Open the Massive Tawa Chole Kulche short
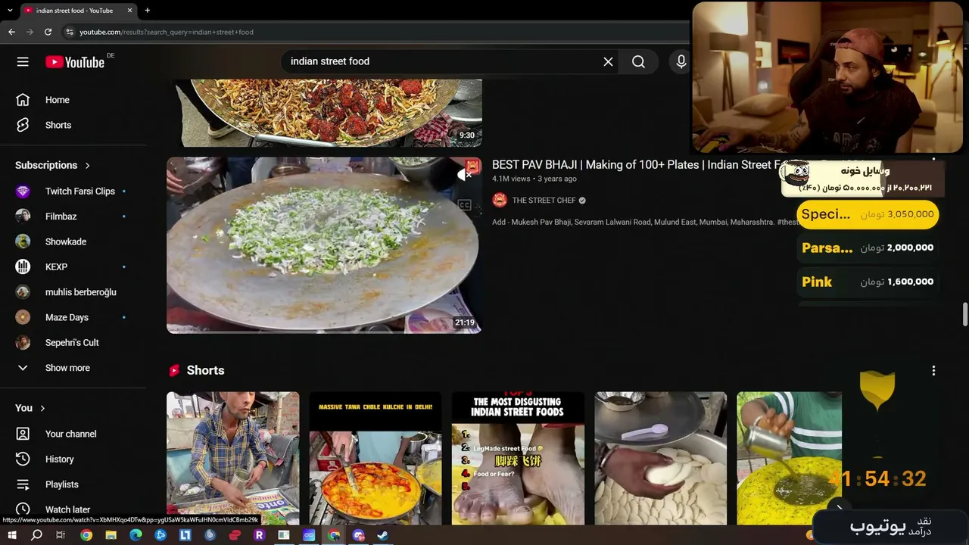The height and width of the screenshot is (545, 969). click(x=375, y=459)
